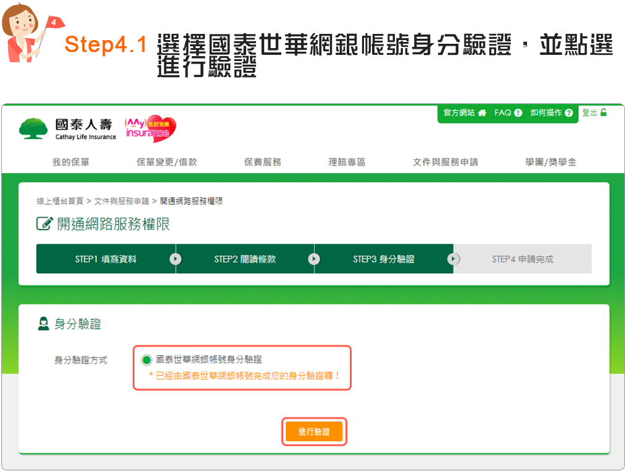Open the 保費服務 menu
The image size is (625, 471).
263,162
